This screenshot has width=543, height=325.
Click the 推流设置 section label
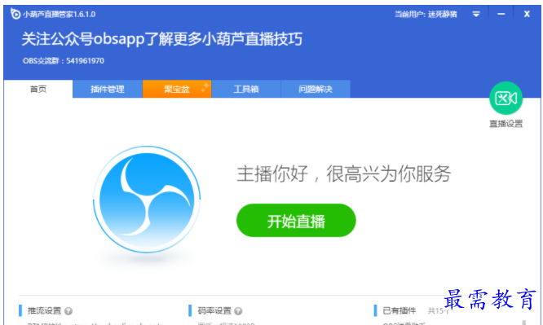coord(44,311)
